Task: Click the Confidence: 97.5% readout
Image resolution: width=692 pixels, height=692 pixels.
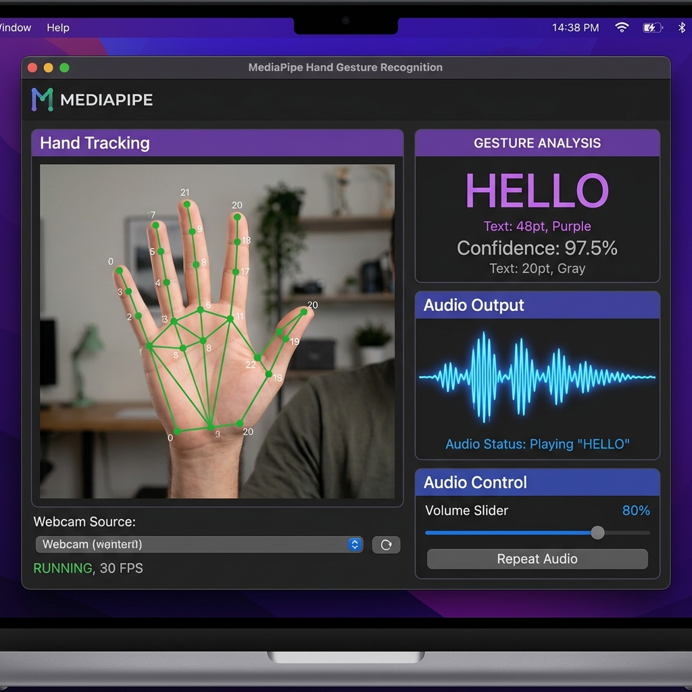Action: 537,248
